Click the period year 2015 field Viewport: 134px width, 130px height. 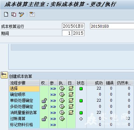point(78,33)
